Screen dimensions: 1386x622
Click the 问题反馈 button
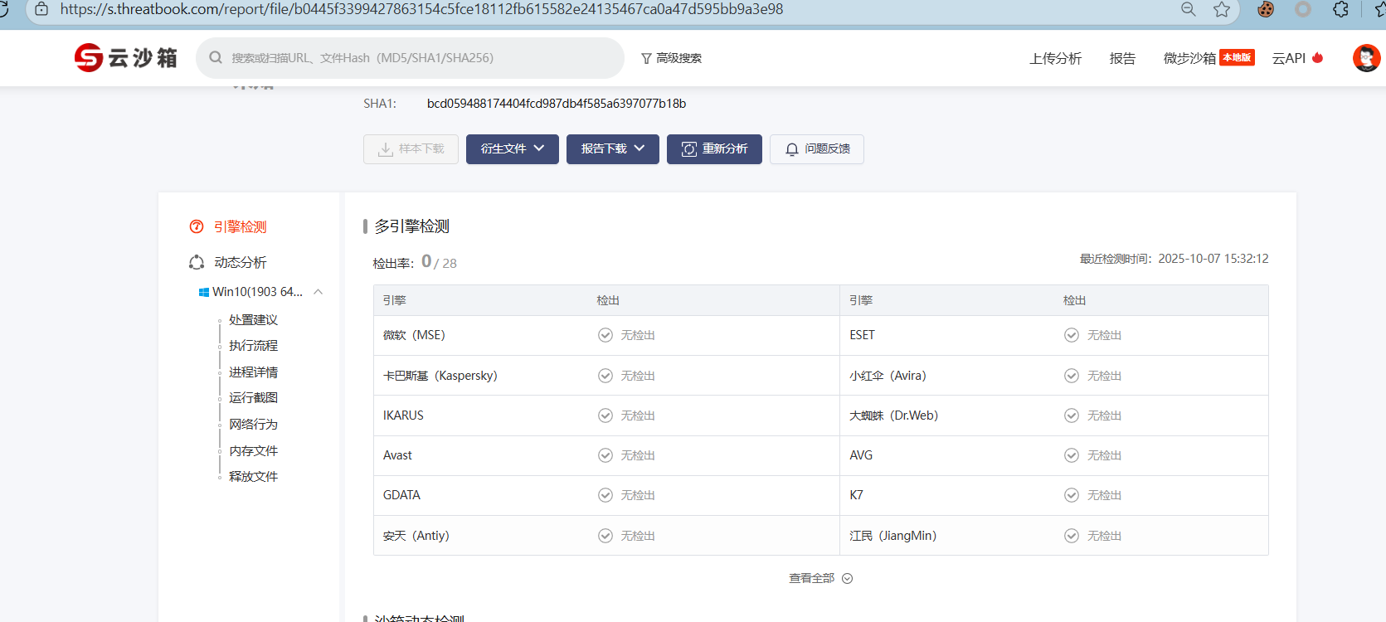pyautogui.click(x=817, y=149)
